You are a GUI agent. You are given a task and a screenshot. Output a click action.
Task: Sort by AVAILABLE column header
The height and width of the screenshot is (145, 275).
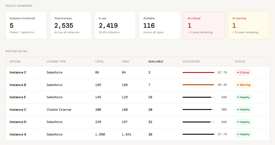156,61
